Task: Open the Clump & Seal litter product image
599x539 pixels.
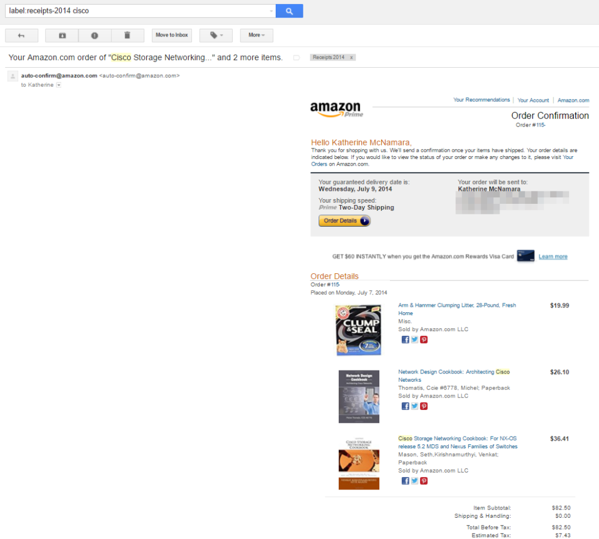Action: [359, 330]
